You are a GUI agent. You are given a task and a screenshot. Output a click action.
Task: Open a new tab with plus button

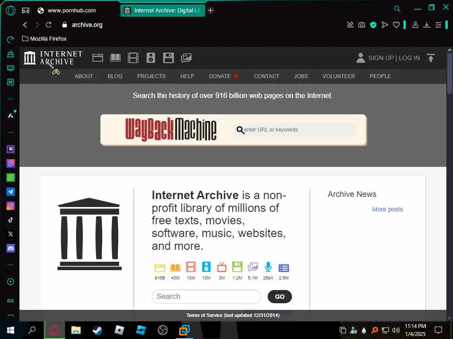211,11
